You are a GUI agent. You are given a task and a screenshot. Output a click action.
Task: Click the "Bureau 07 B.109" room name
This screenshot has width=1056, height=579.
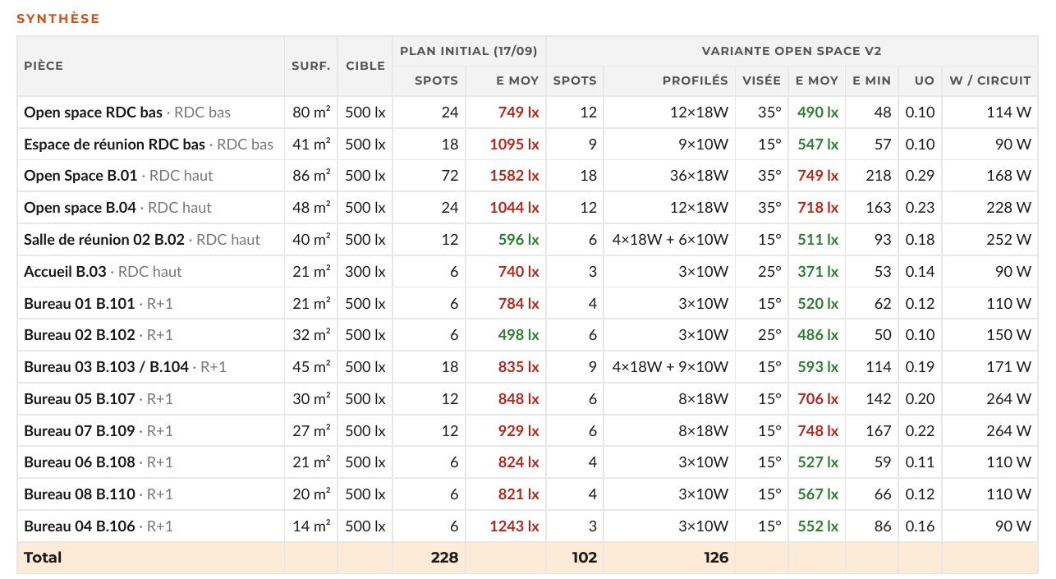(79, 431)
